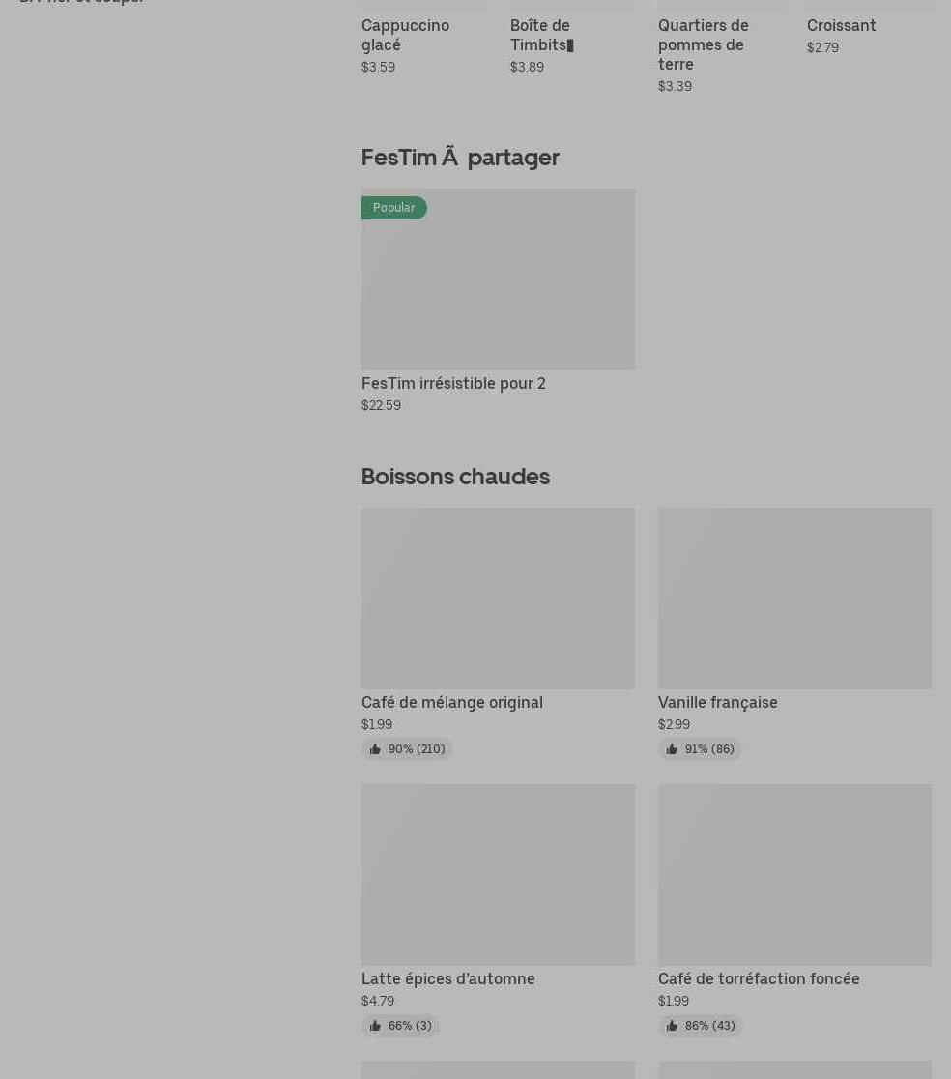Click thumbs-up icon for Vanille française

coord(672,749)
